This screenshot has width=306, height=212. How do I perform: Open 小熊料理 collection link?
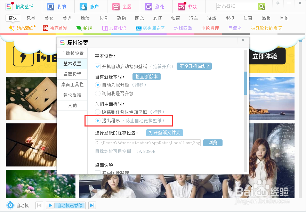(x=210, y=28)
